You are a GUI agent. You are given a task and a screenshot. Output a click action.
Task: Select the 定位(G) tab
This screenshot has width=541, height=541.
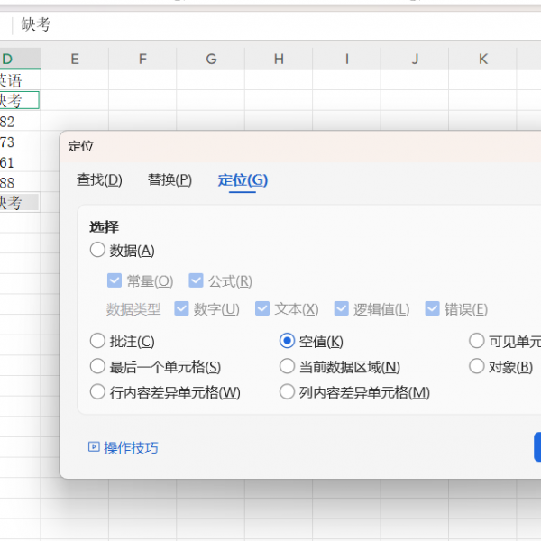[x=243, y=180]
